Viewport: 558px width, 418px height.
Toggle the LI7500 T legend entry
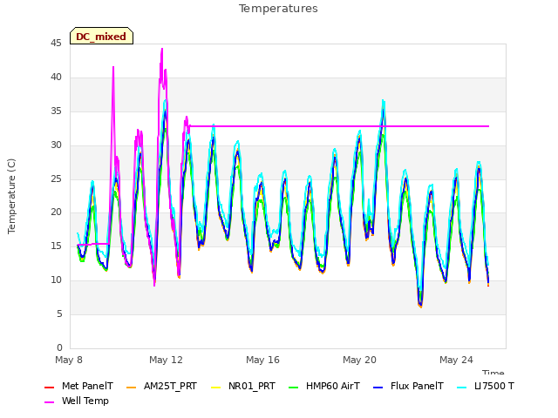click(x=486, y=386)
